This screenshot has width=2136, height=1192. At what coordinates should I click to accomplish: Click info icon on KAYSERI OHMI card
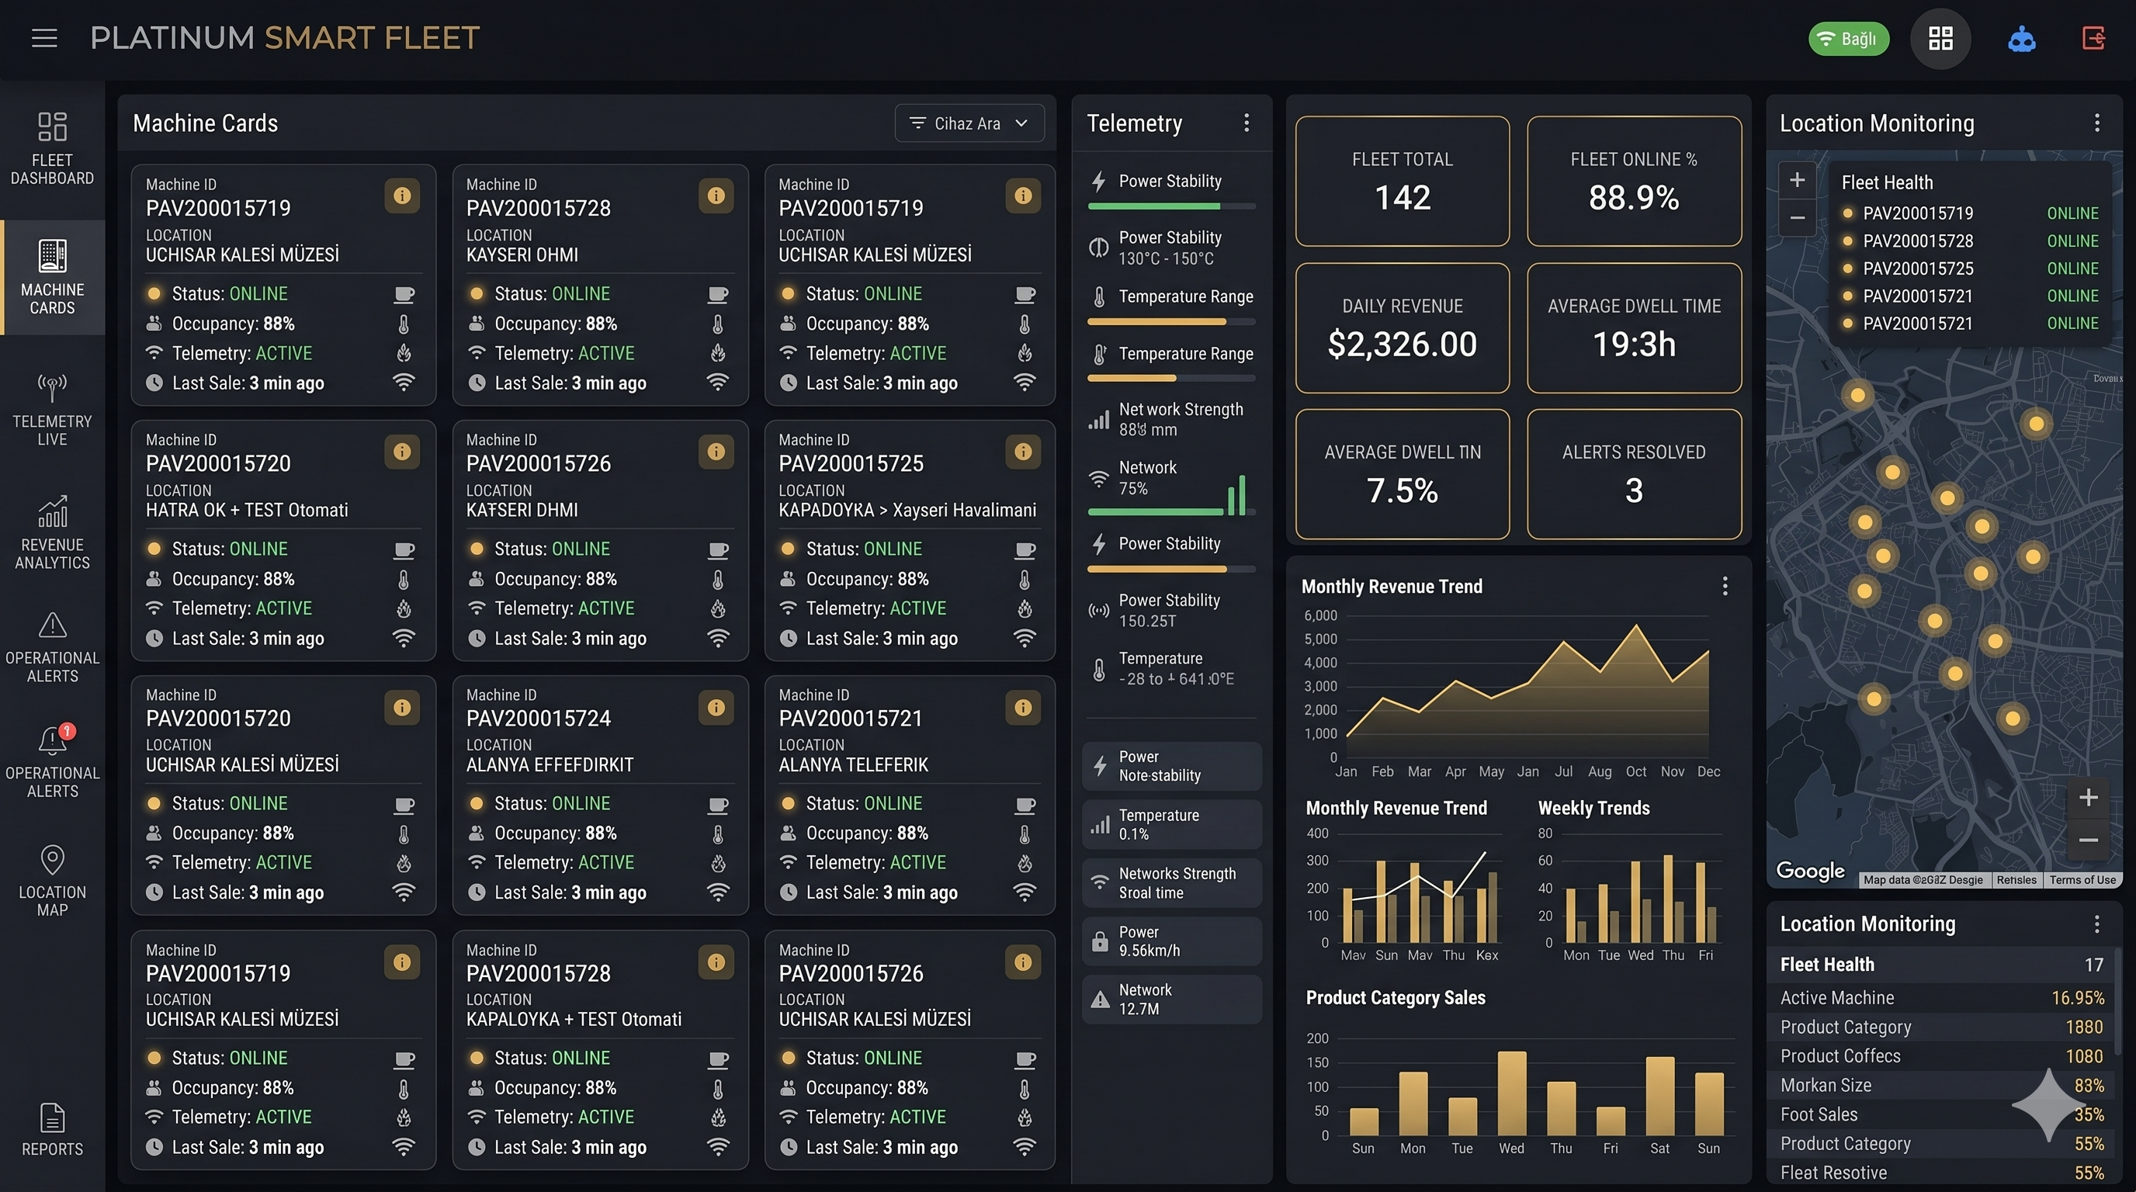tap(716, 196)
